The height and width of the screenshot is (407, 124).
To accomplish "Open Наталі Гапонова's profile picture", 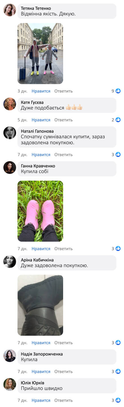I will coord(10,133).
